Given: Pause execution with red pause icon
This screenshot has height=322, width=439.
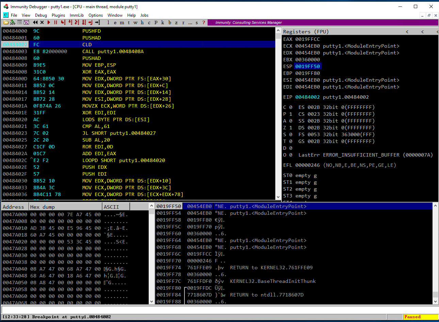Looking at the screenshot, I should tap(55, 22).
